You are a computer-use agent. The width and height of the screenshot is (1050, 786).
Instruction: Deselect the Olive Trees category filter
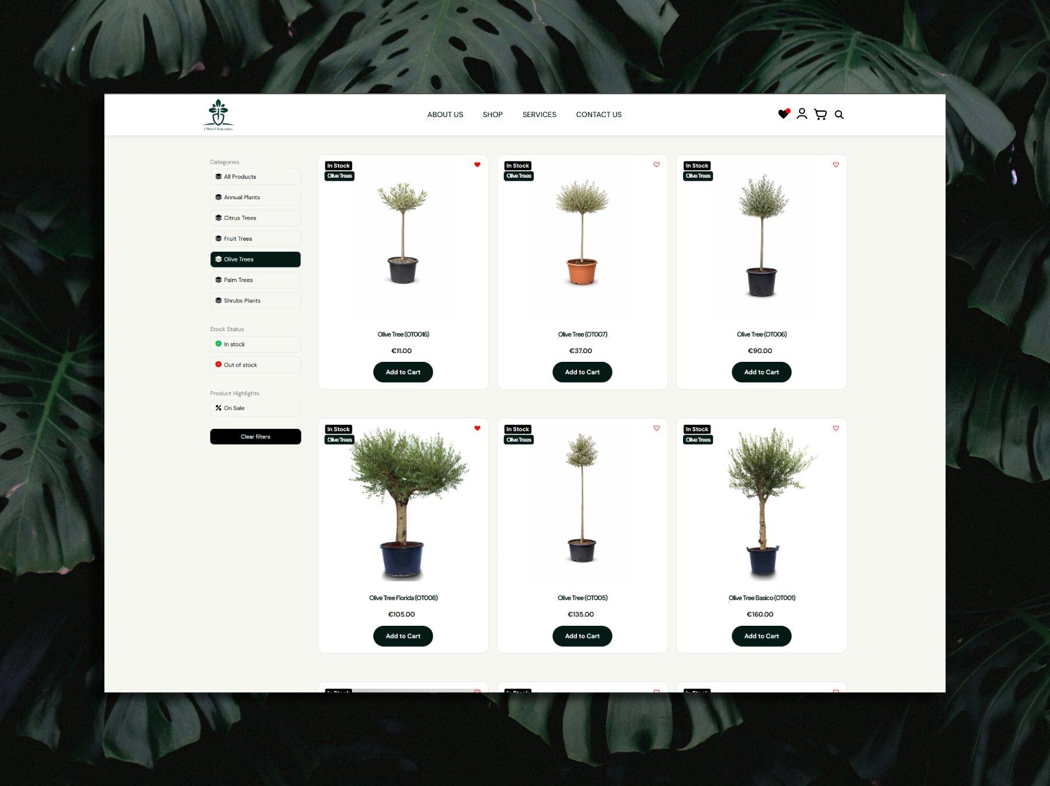click(x=256, y=259)
